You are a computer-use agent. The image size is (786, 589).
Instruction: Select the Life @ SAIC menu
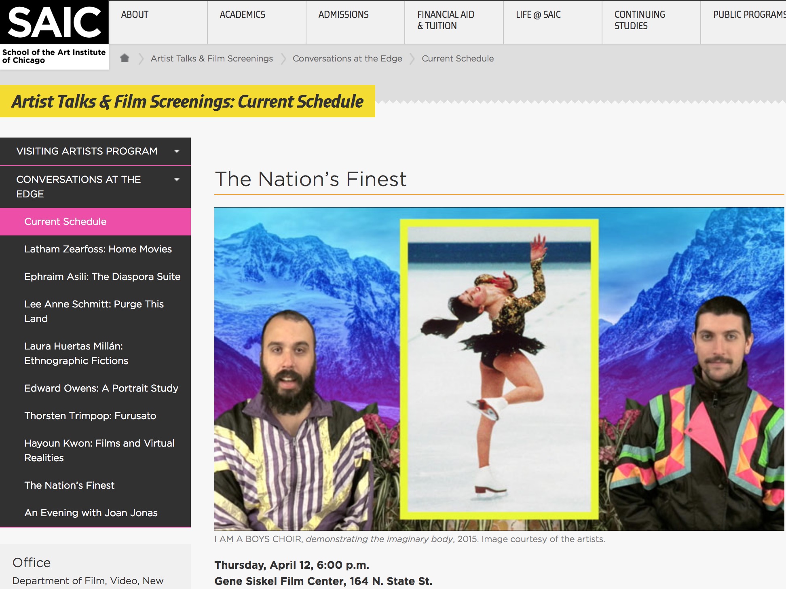pyautogui.click(x=538, y=15)
